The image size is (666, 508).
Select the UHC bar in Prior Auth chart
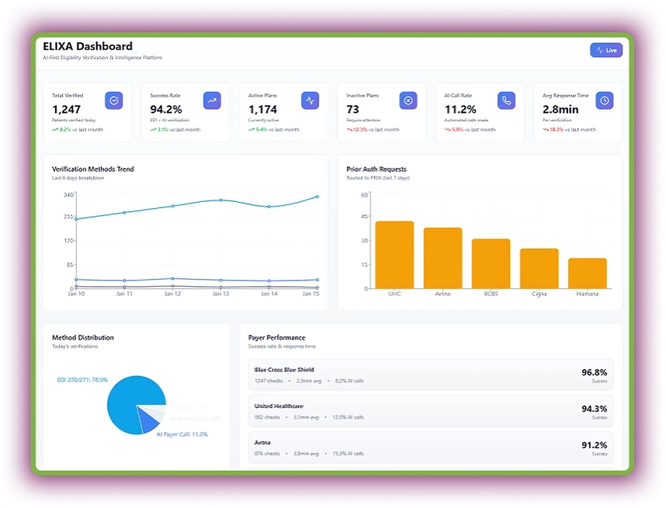pos(393,252)
